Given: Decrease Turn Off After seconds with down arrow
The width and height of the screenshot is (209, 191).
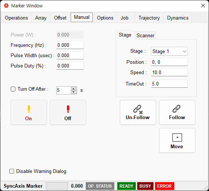Looking at the screenshot, I should coord(74,92).
